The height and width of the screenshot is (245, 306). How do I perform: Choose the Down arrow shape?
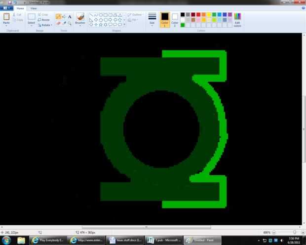pyautogui.click(x=91, y=25)
